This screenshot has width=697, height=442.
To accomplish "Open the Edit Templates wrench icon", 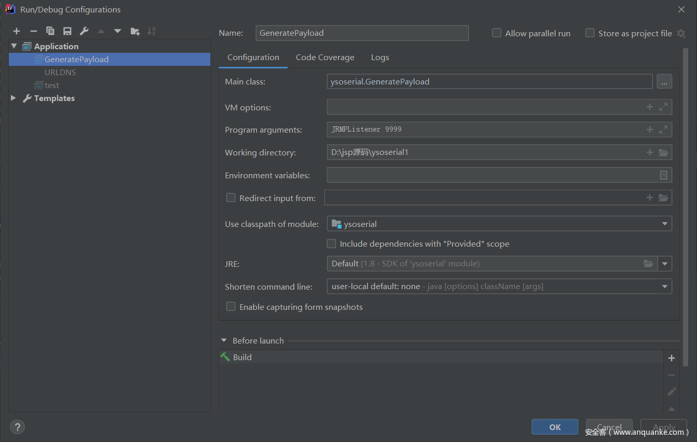I will 84,32.
